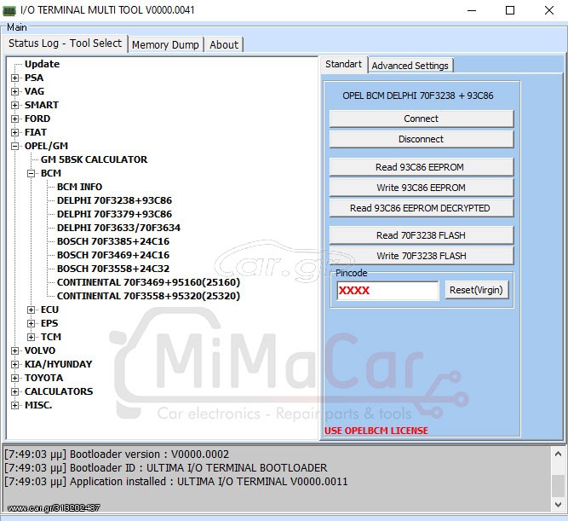Select the OPEL/GM label in tree
Image resolution: width=568 pixels, height=521 pixels.
[46, 146]
